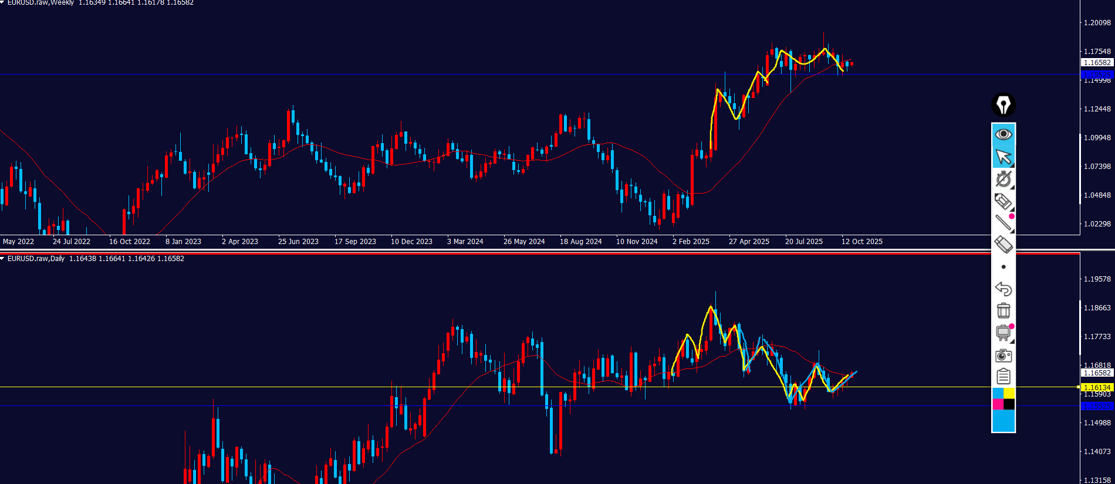
Task: Toggle the crossed-out stopwatch timer tool
Action: click(1004, 179)
